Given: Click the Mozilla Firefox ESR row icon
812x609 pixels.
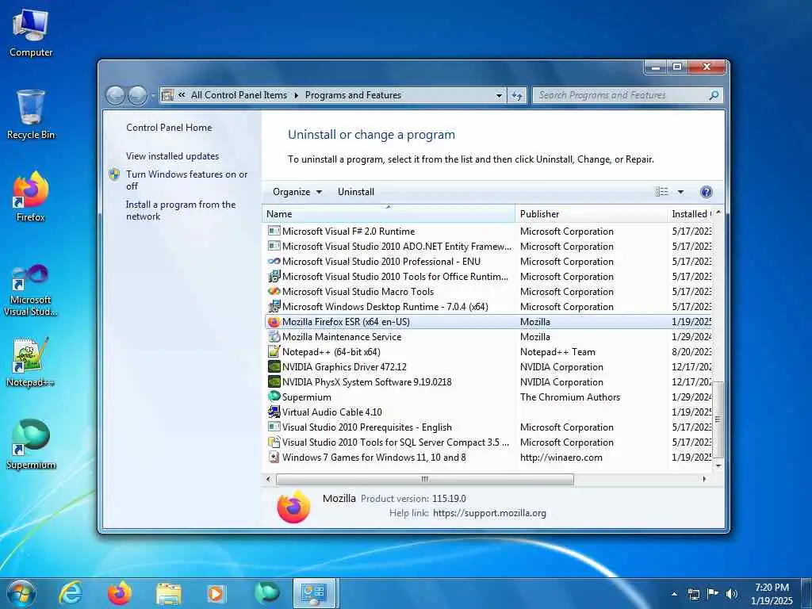Looking at the screenshot, I should (x=274, y=322).
